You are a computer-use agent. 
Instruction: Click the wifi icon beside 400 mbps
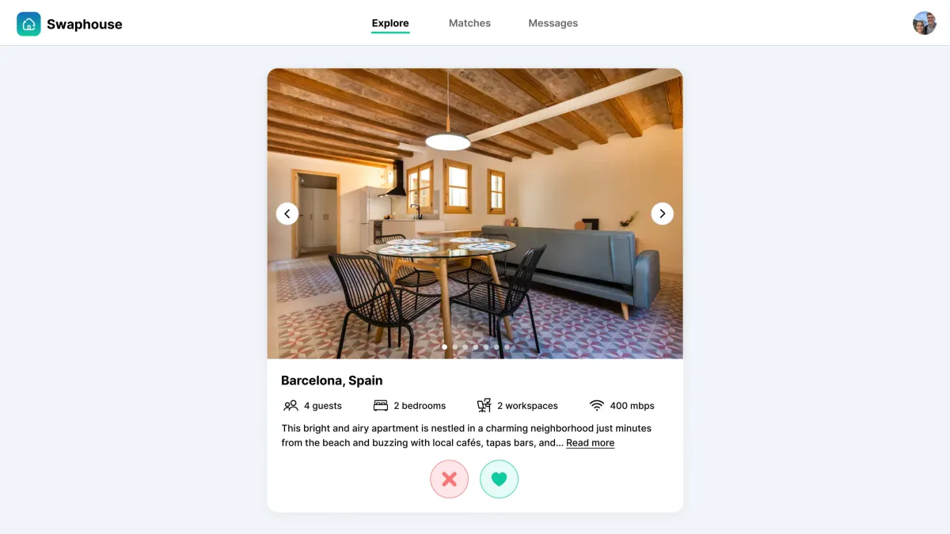tap(597, 406)
